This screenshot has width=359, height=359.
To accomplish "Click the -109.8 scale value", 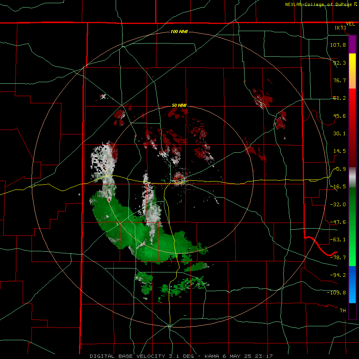I will 336,293.
